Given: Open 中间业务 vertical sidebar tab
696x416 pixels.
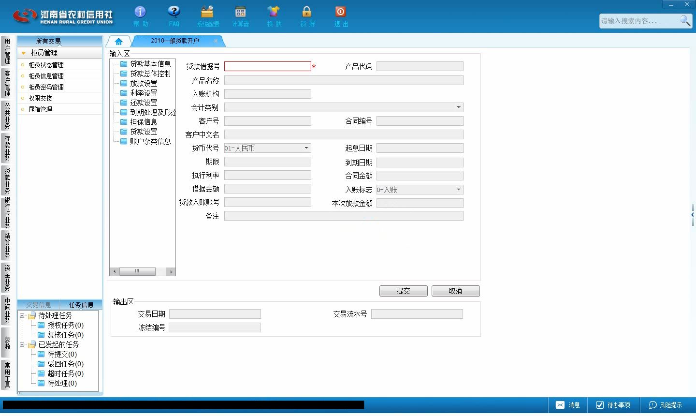Looking at the screenshot, I should [x=7, y=310].
